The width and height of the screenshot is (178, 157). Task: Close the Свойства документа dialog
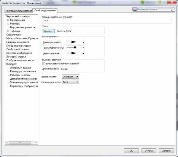tap(172, 2)
